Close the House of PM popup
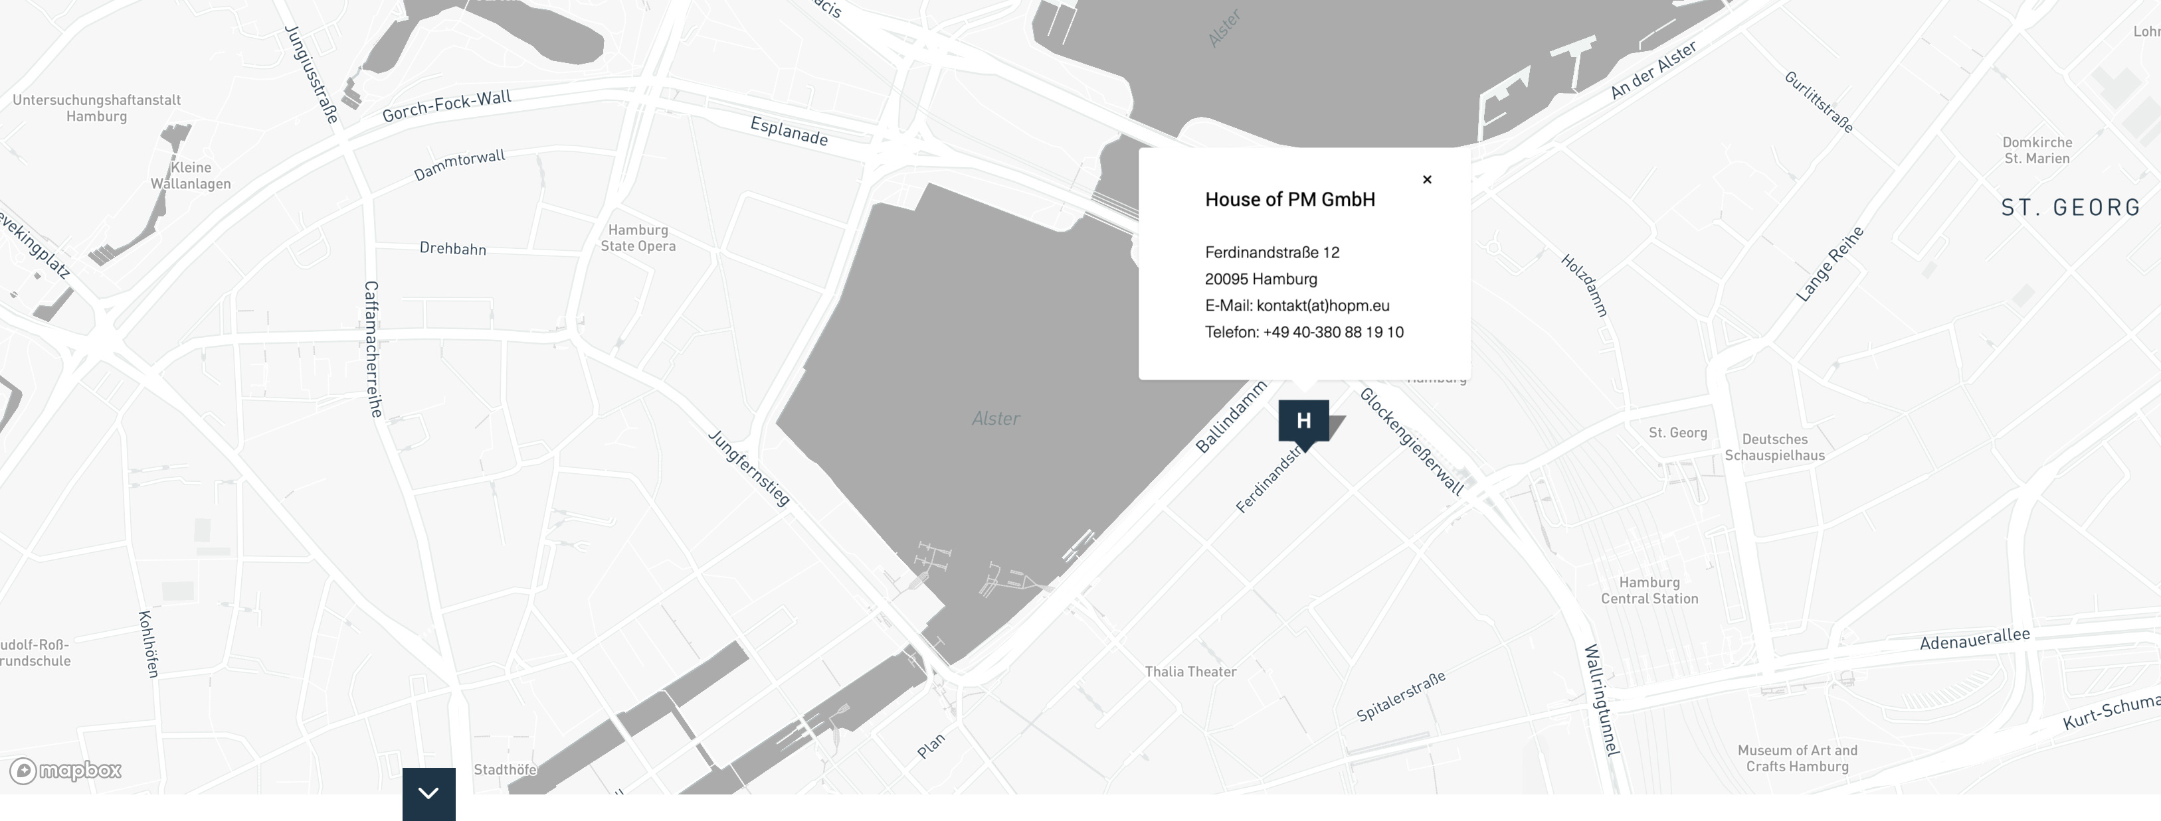Viewport: 2161px width, 821px height. point(1426,179)
